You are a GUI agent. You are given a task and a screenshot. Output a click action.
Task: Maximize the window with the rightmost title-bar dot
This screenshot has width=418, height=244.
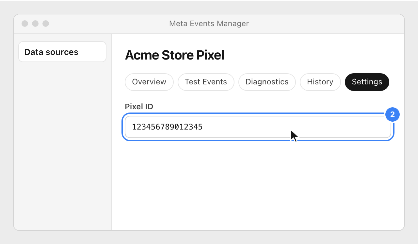(46, 24)
